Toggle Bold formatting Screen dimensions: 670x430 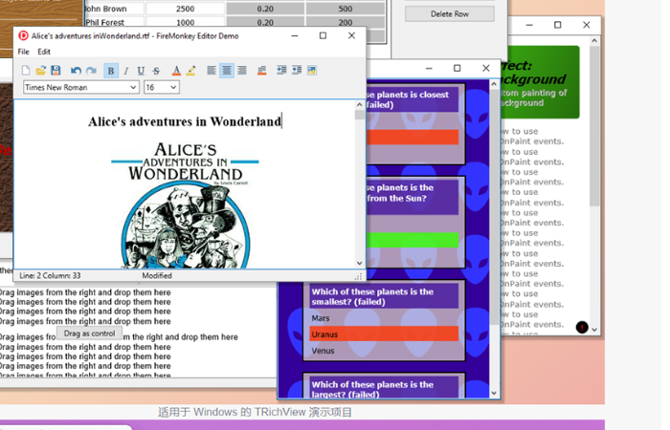111,71
